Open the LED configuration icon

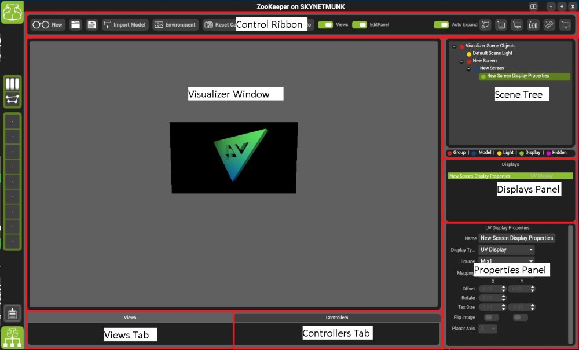tap(534, 25)
